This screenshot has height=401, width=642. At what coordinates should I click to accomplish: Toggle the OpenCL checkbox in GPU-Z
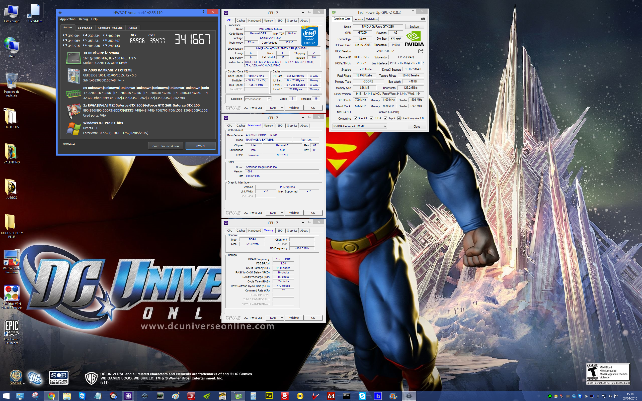coord(356,118)
